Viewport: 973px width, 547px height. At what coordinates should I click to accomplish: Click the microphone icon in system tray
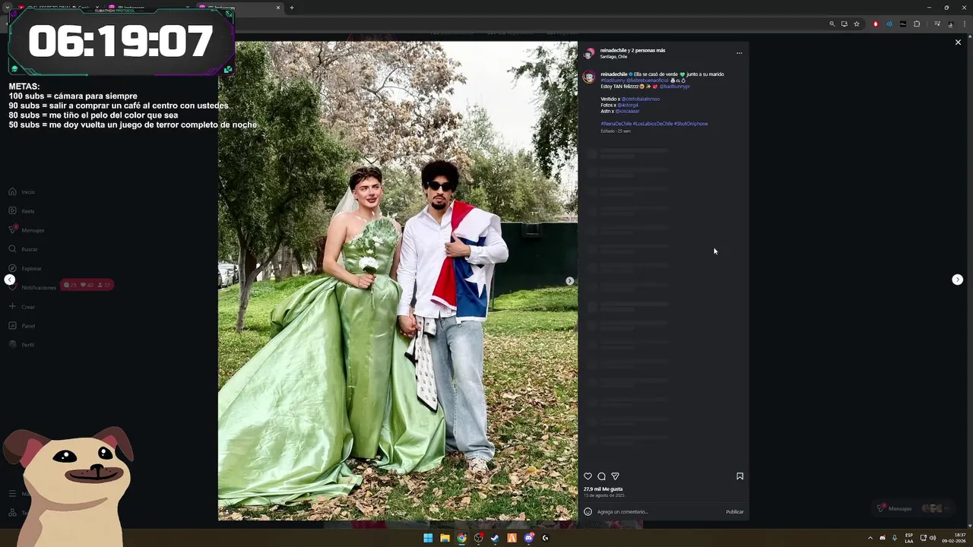tap(895, 538)
